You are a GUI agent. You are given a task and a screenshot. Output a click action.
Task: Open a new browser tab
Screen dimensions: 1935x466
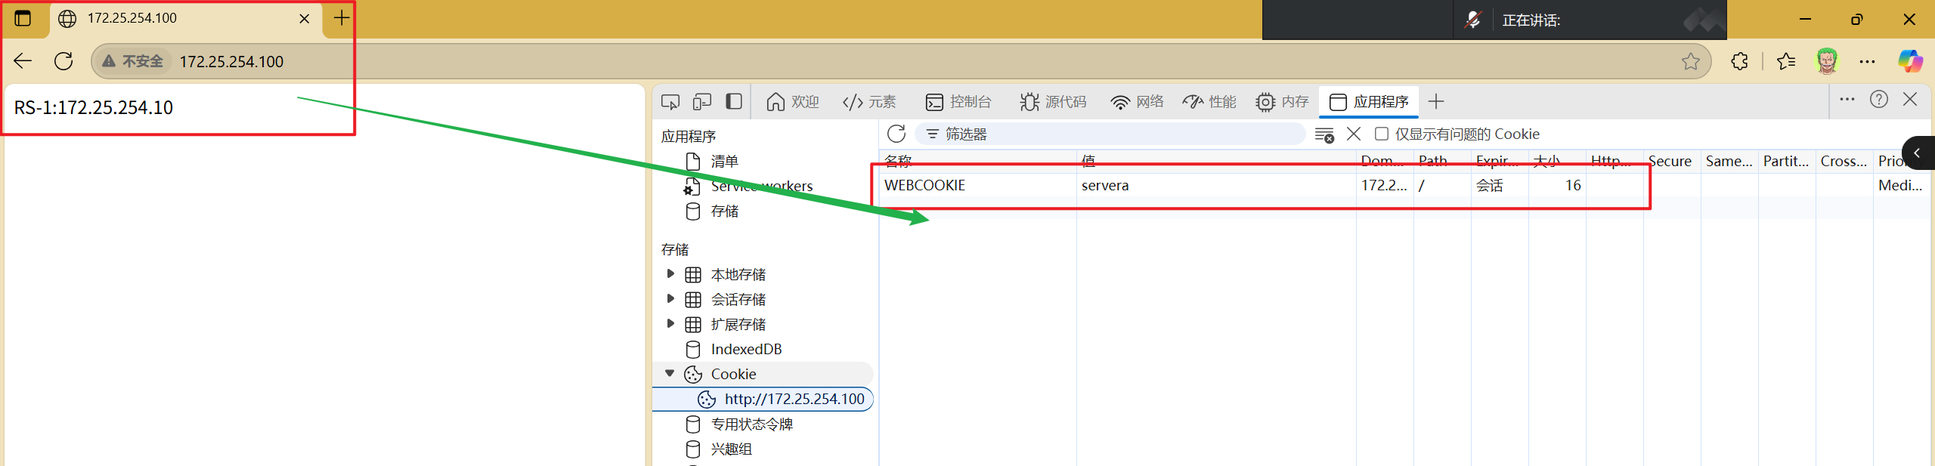(x=342, y=18)
